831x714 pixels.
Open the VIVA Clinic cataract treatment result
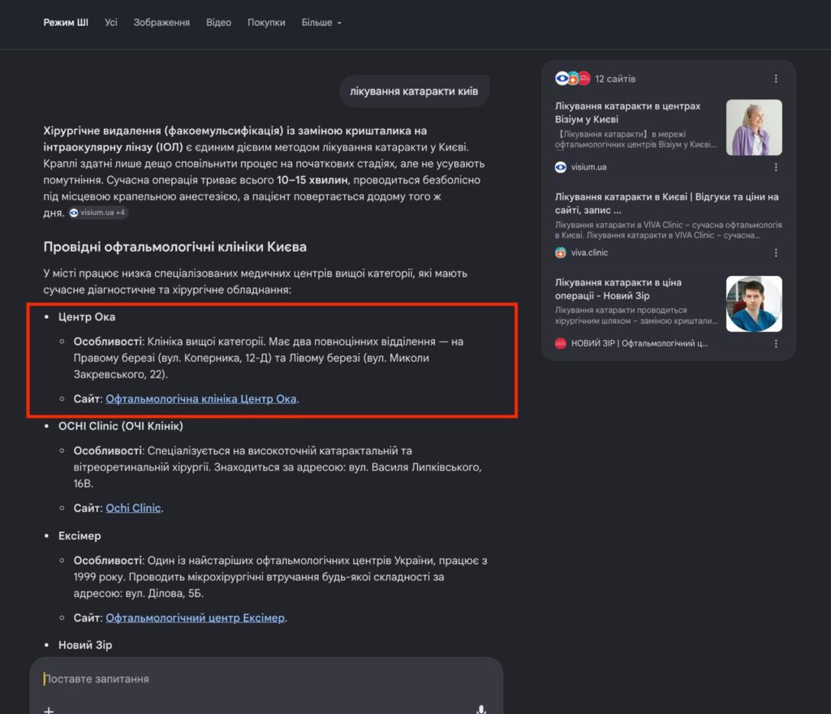[667, 204]
